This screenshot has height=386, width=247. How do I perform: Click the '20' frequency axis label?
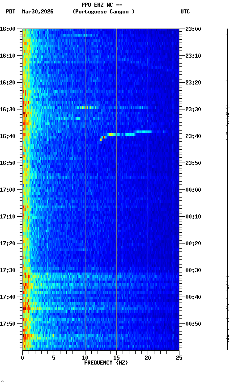point(148,358)
